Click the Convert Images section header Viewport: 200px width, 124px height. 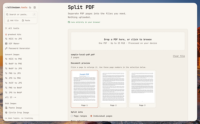(x=12, y=55)
